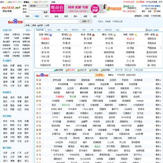Click the orange 搜索 button
The height and width of the screenshot is (163, 163).
(x=100, y=75)
